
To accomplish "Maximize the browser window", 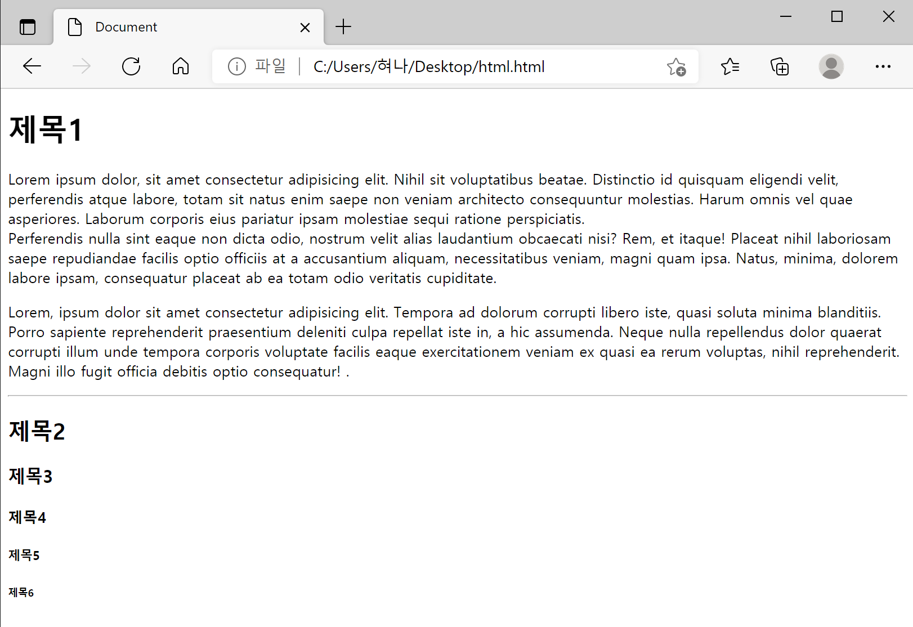I will 837,17.
